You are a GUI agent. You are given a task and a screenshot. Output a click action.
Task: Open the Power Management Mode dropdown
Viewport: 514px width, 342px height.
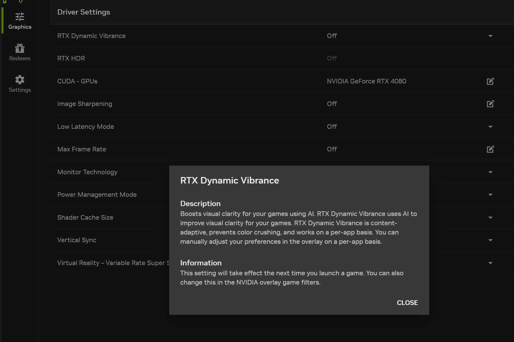[490, 195]
